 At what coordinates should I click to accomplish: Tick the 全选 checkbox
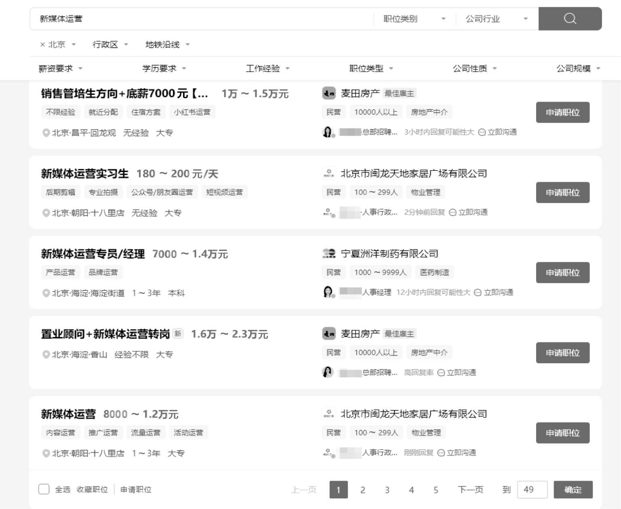coord(44,489)
